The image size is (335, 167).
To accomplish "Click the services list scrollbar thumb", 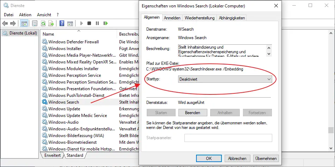I will tap(331, 130).
